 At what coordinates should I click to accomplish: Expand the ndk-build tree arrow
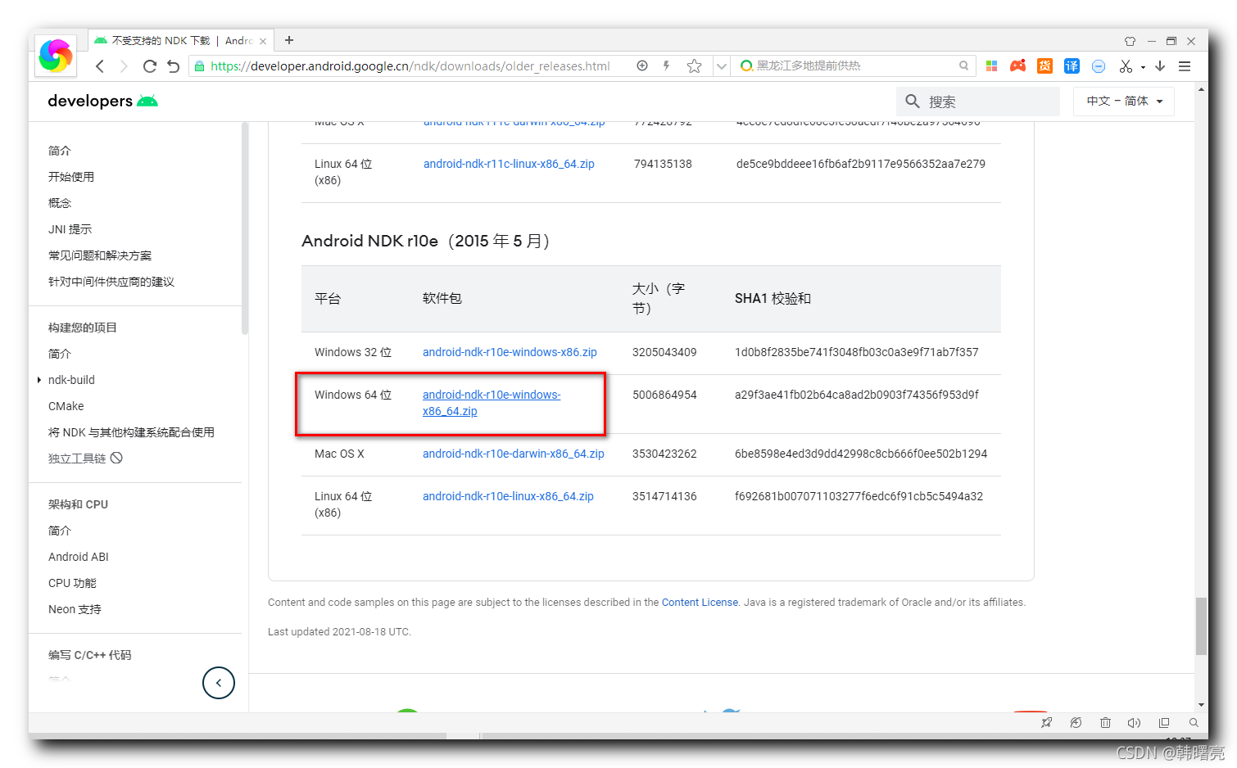tap(39, 380)
